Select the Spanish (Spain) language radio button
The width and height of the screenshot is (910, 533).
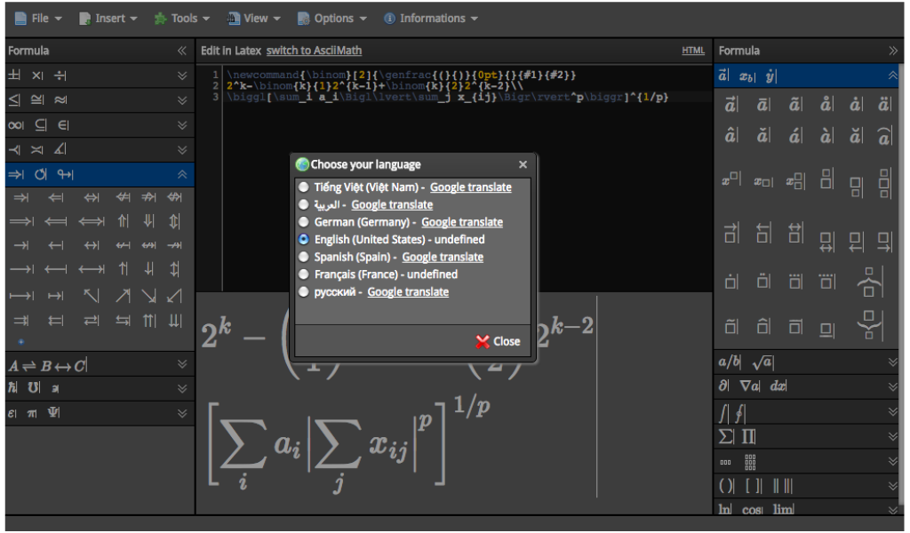303,257
